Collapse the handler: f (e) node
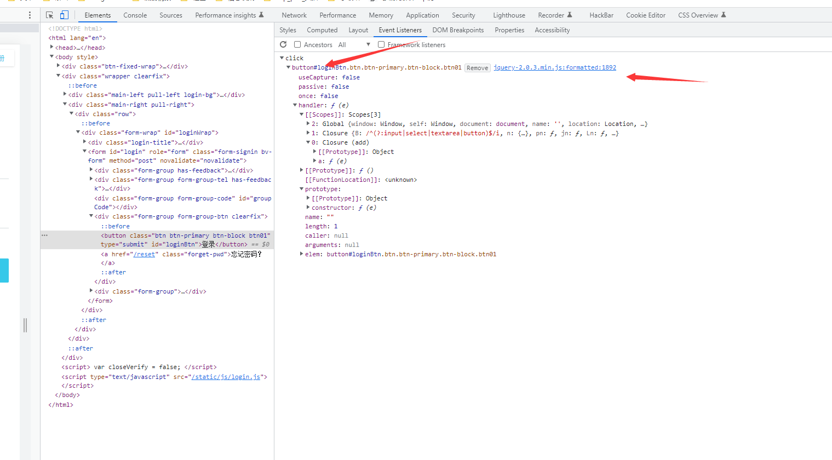The image size is (832, 460). [295, 105]
